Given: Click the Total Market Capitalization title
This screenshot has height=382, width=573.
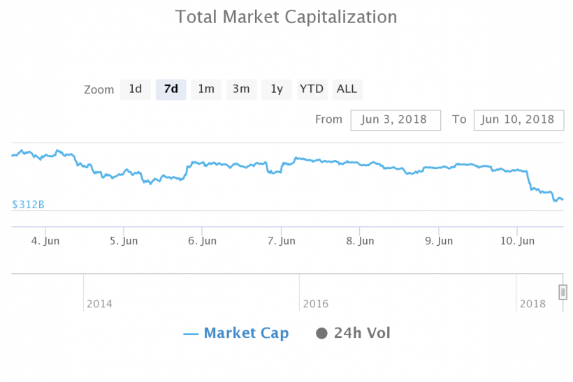Looking at the screenshot, I should pyautogui.click(x=286, y=17).
